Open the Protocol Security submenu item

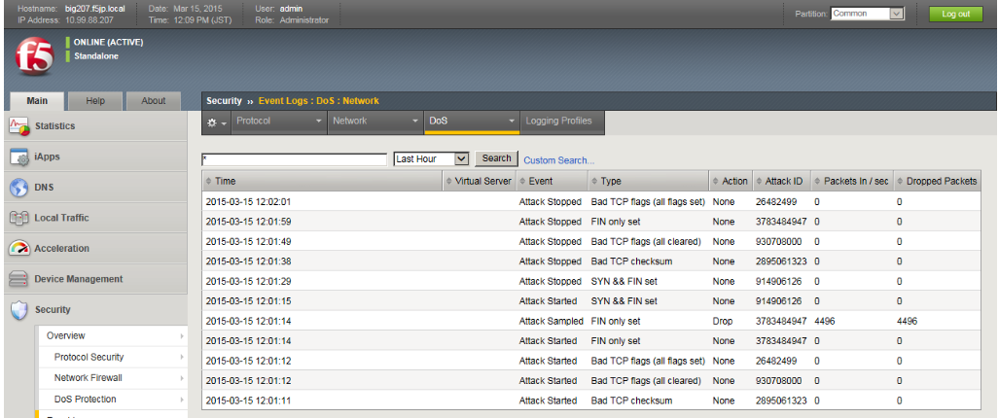112,357
